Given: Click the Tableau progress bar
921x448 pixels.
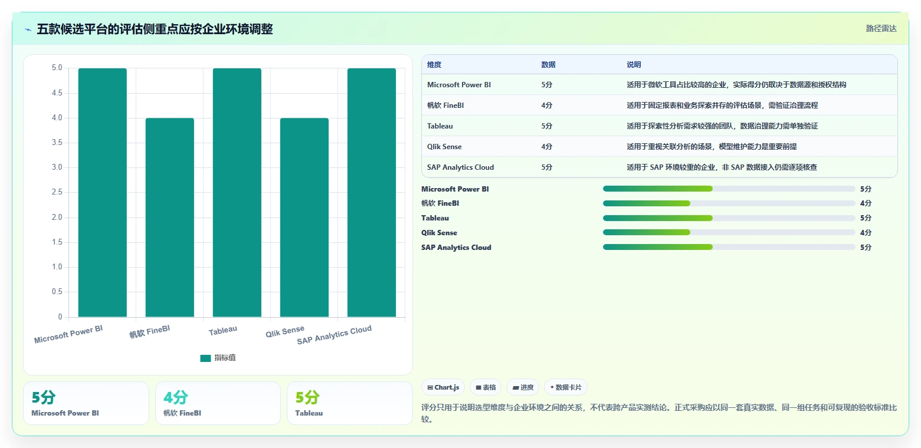Looking at the screenshot, I should [729, 218].
